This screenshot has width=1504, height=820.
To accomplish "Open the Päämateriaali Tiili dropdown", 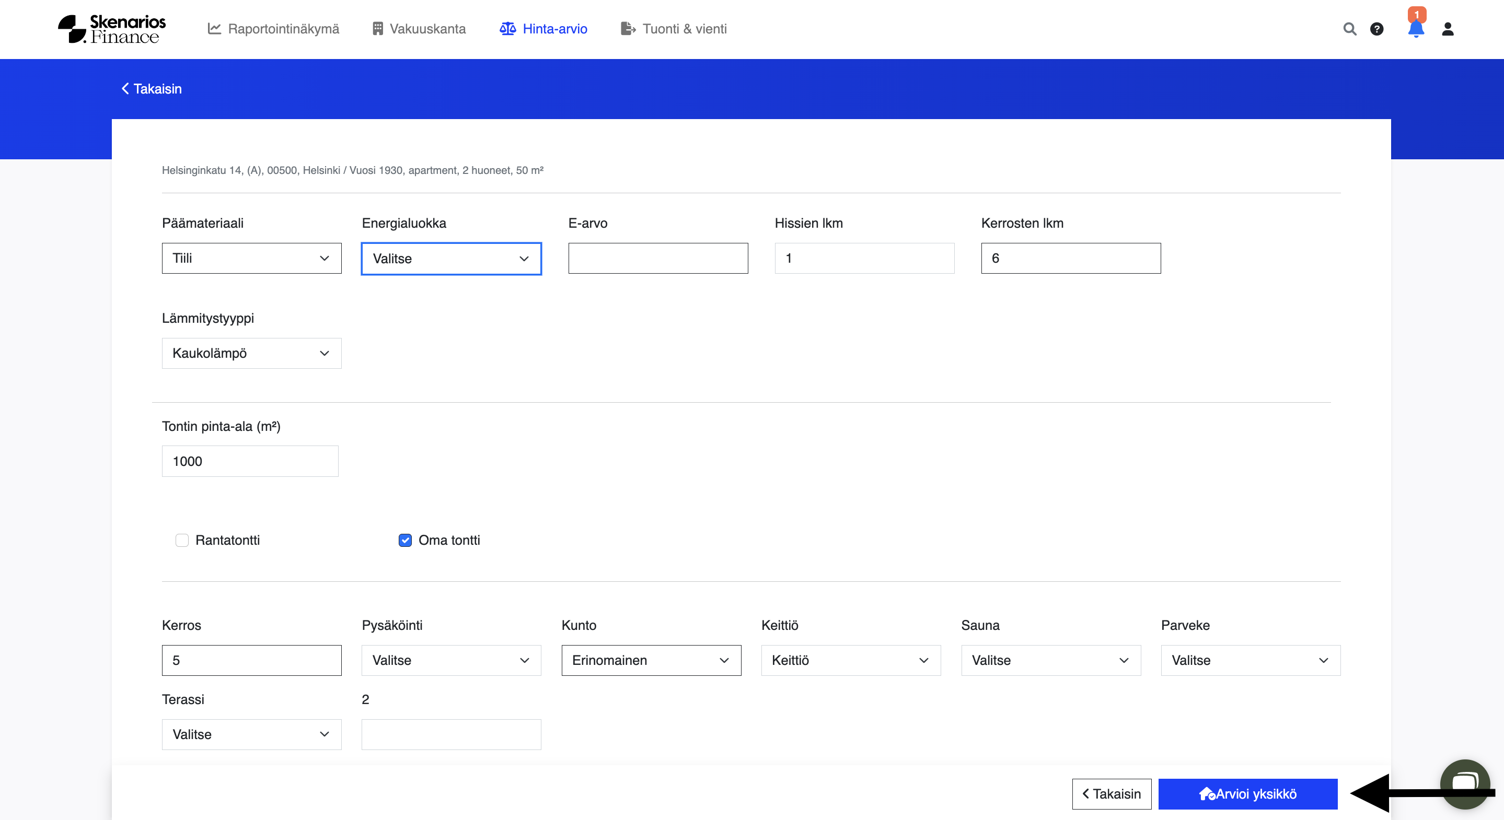I will coord(251,258).
